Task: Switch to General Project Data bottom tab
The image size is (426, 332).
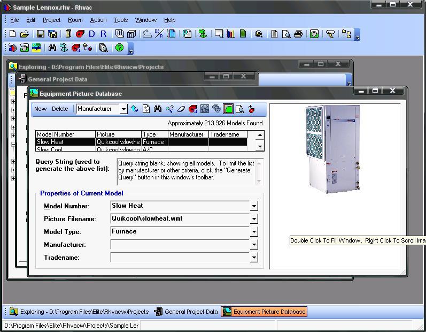Action: tap(186, 312)
